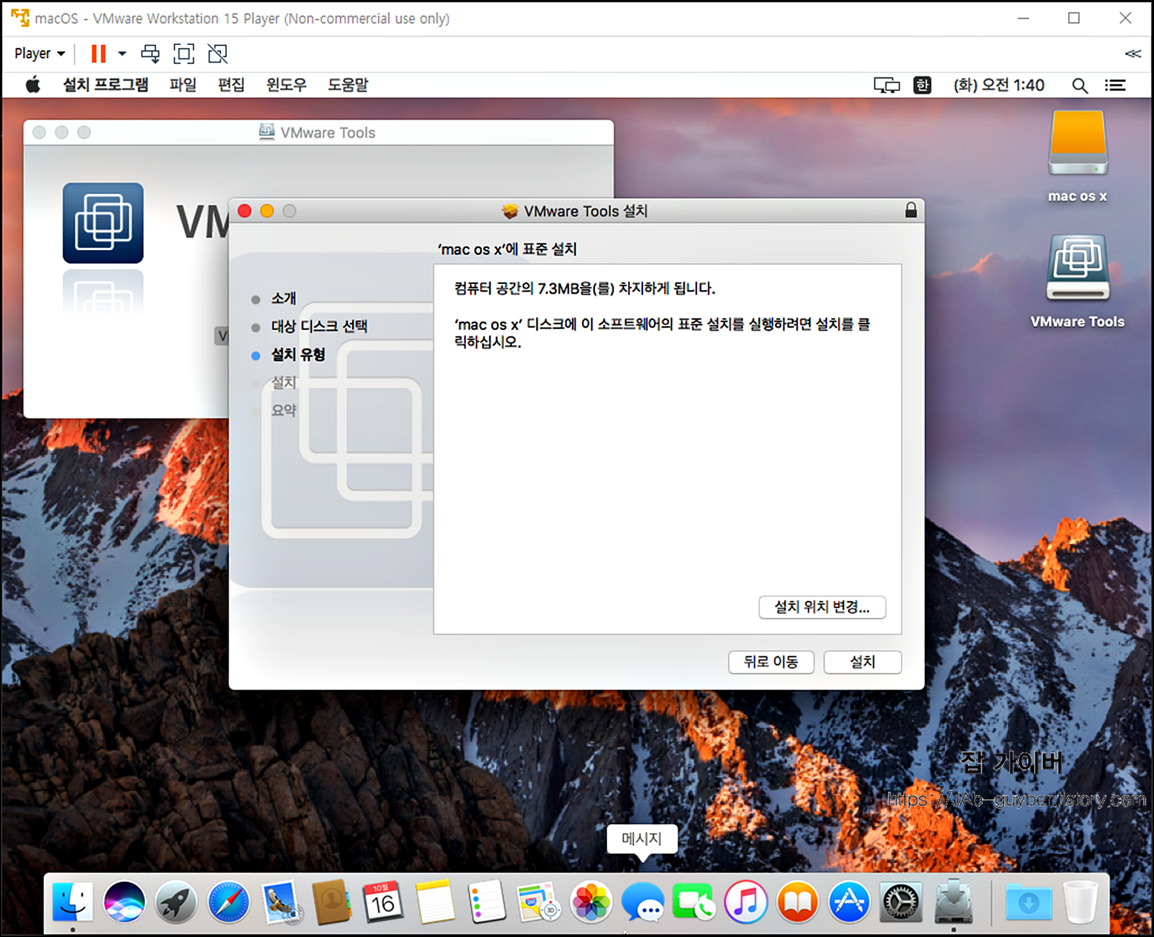Open the 윈도우 menu
This screenshot has width=1154, height=937.
(287, 85)
